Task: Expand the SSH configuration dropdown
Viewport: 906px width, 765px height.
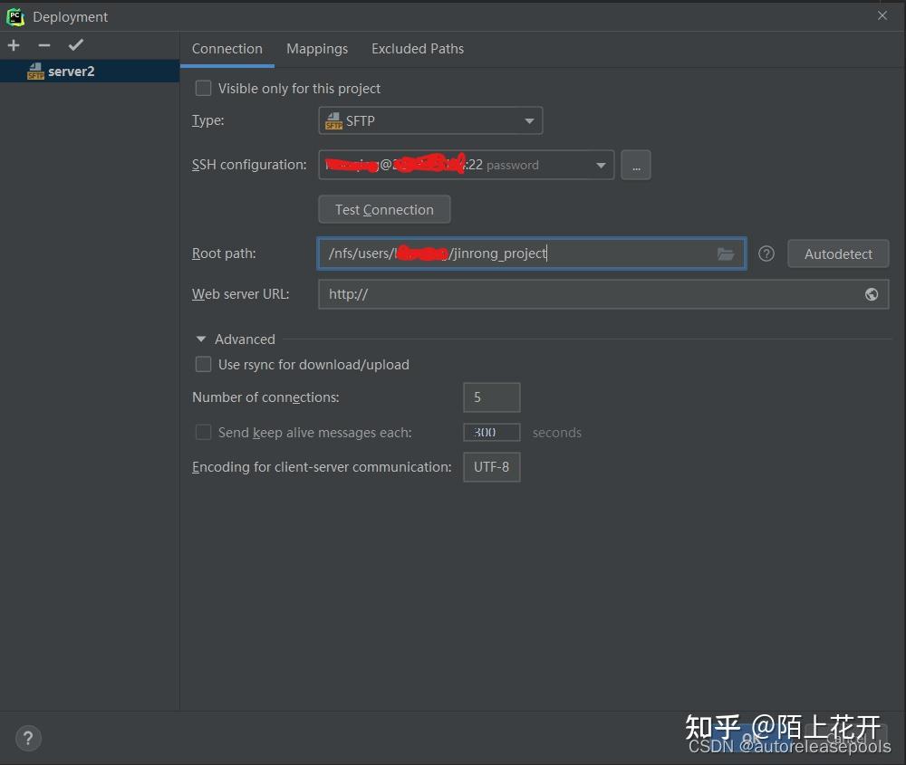Action: [x=601, y=165]
